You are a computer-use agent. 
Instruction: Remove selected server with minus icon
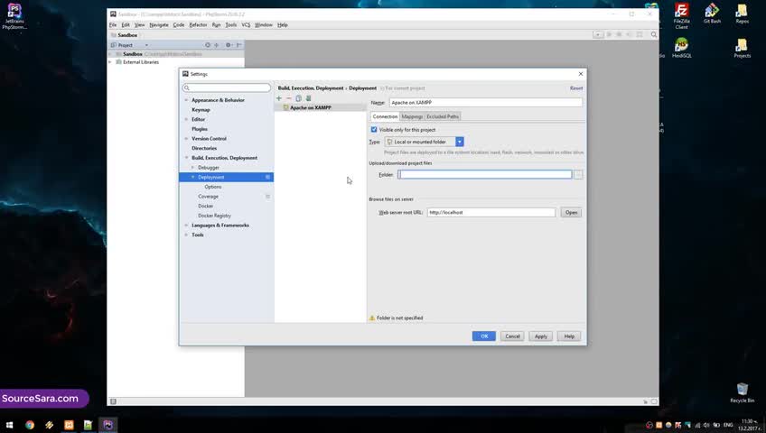coord(289,98)
